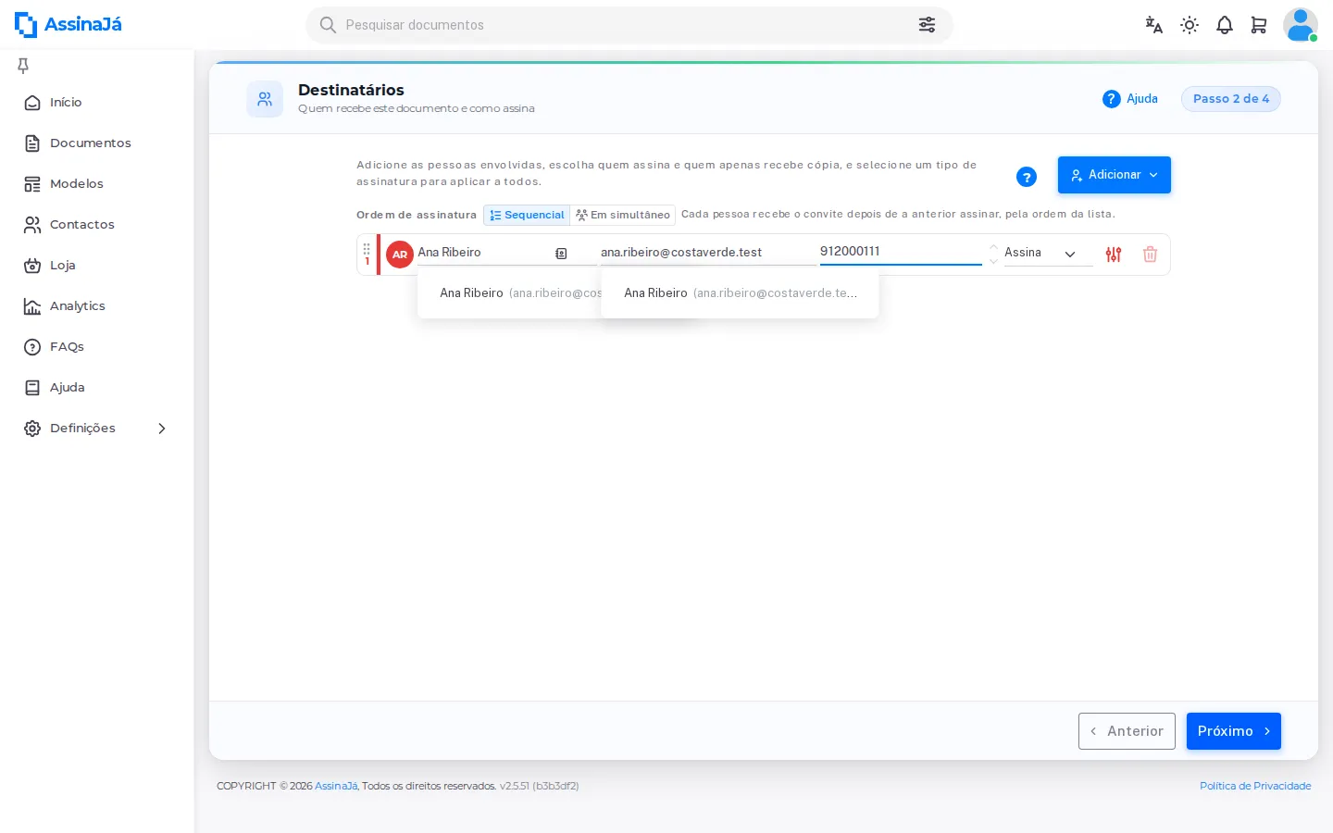The width and height of the screenshot is (1333, 833).
Task: Expand the Definições submenu chevron
Action: (x=162, y=429)
